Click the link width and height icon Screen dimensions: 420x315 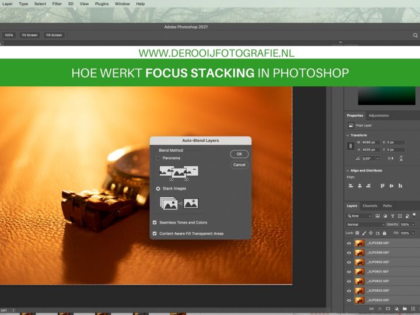point(351,146)
